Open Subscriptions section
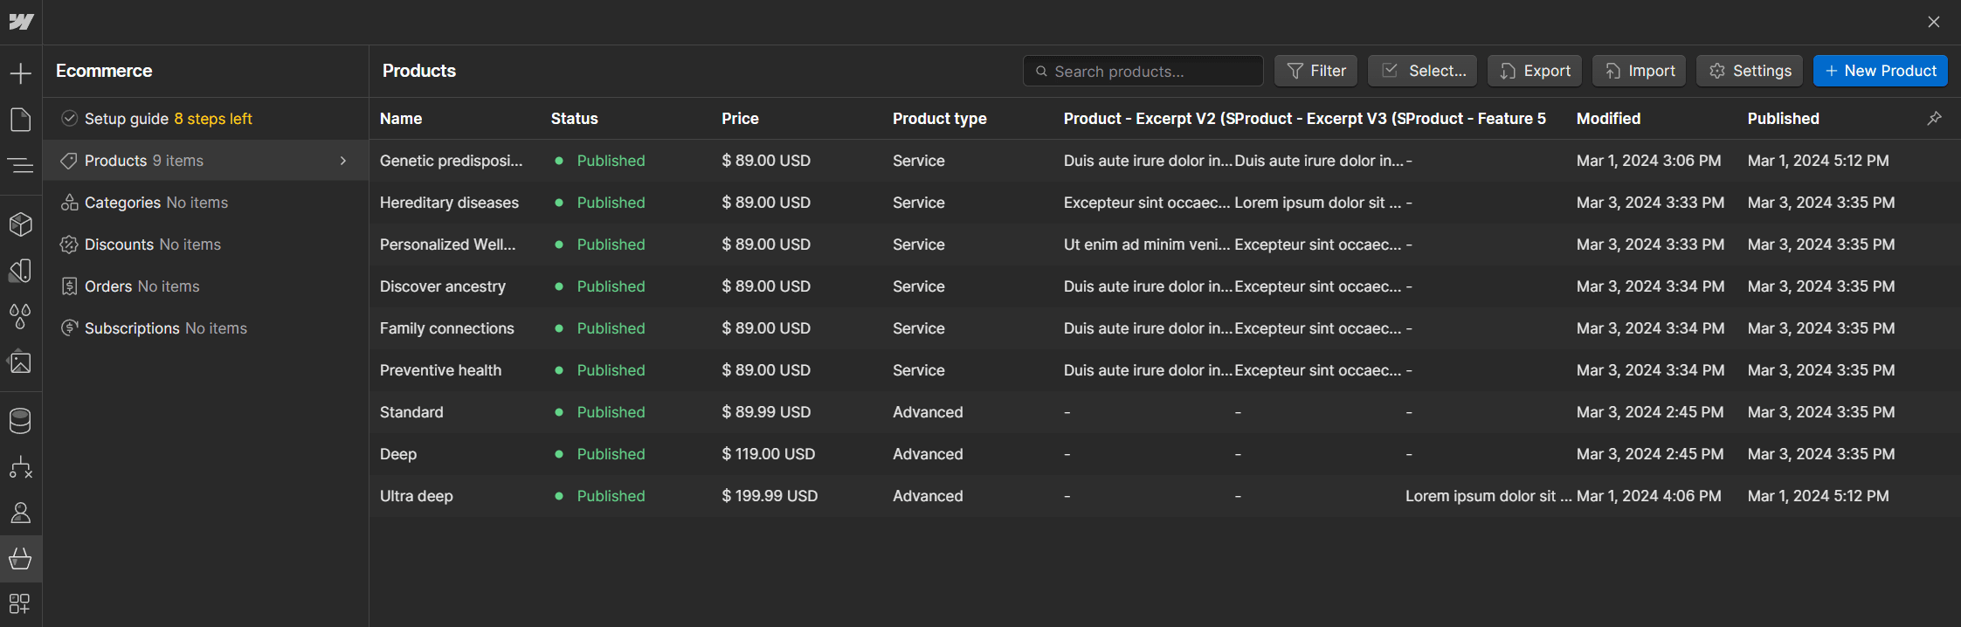 206,328
